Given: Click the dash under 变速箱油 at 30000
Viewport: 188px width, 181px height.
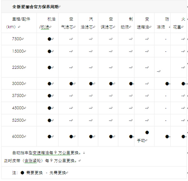Looking at the screenshot, I should coord(146,84).
